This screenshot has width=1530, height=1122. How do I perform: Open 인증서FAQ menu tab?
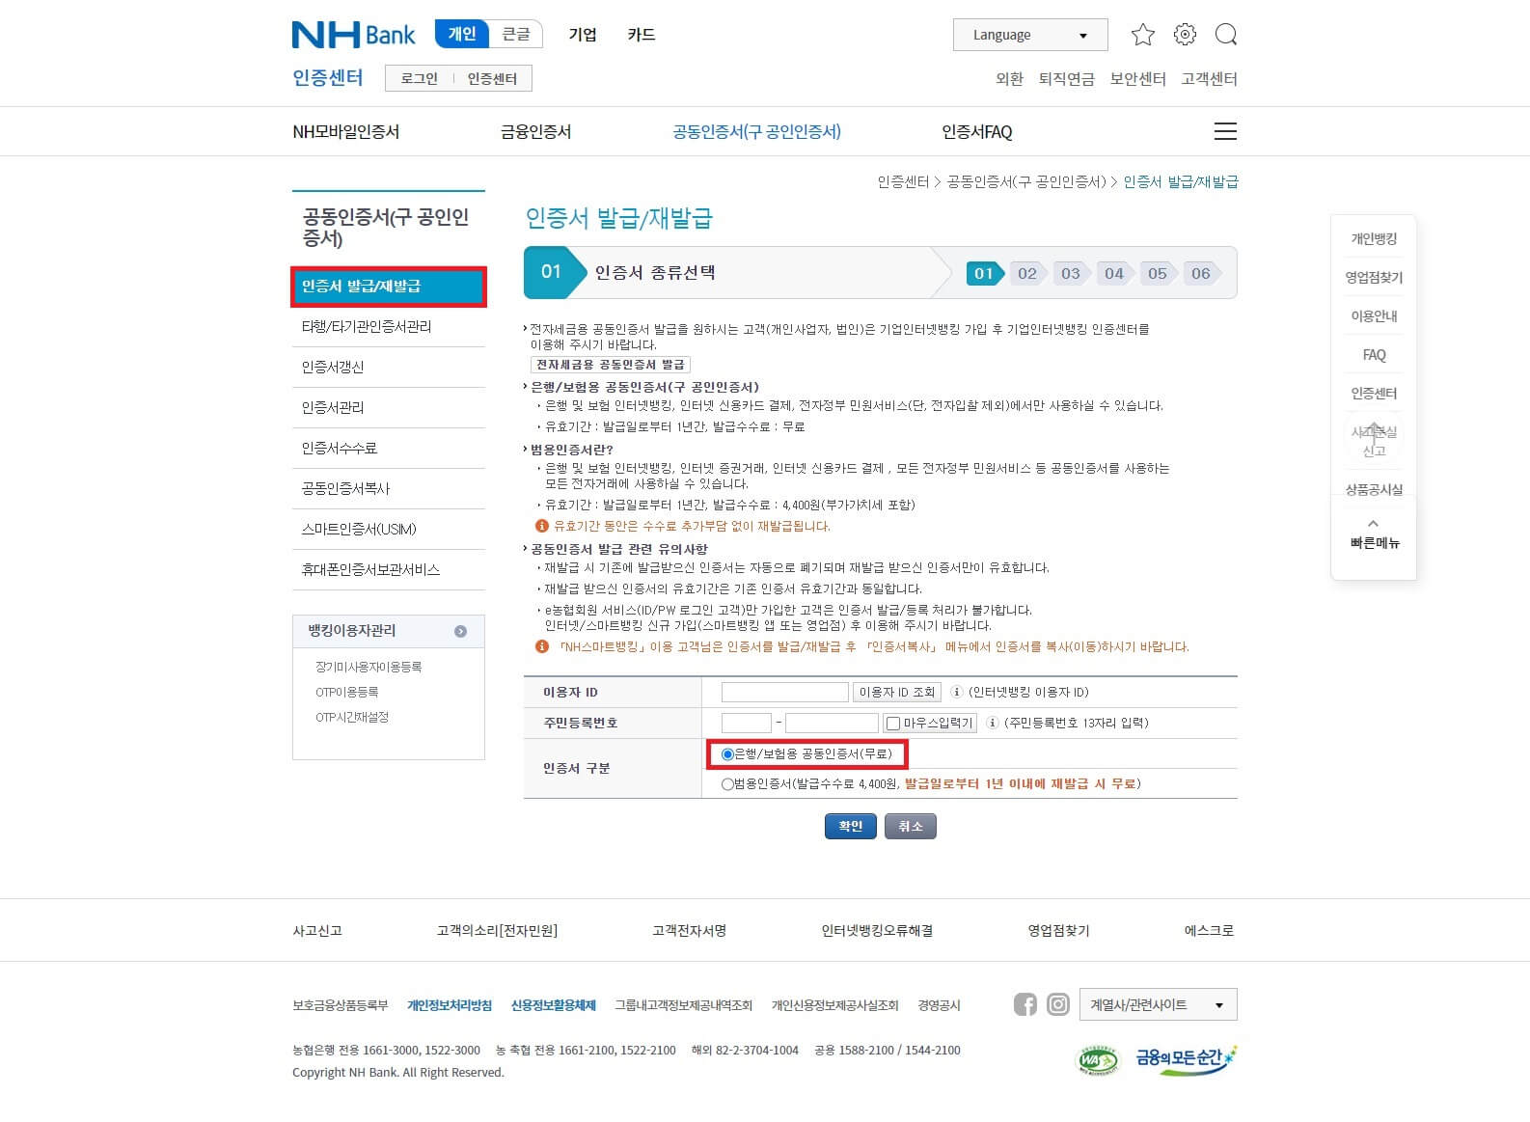976,131
